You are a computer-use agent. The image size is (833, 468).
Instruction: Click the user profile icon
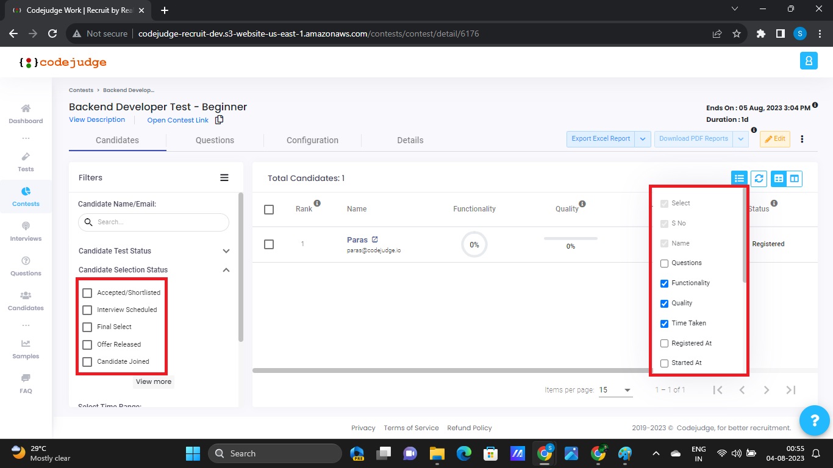point(809,61)
